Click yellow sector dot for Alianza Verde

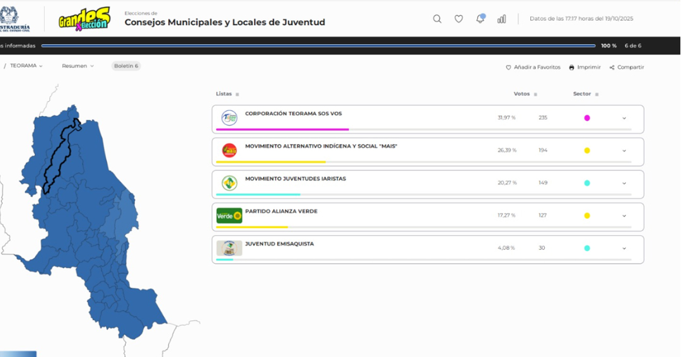[x=587, y=216]
